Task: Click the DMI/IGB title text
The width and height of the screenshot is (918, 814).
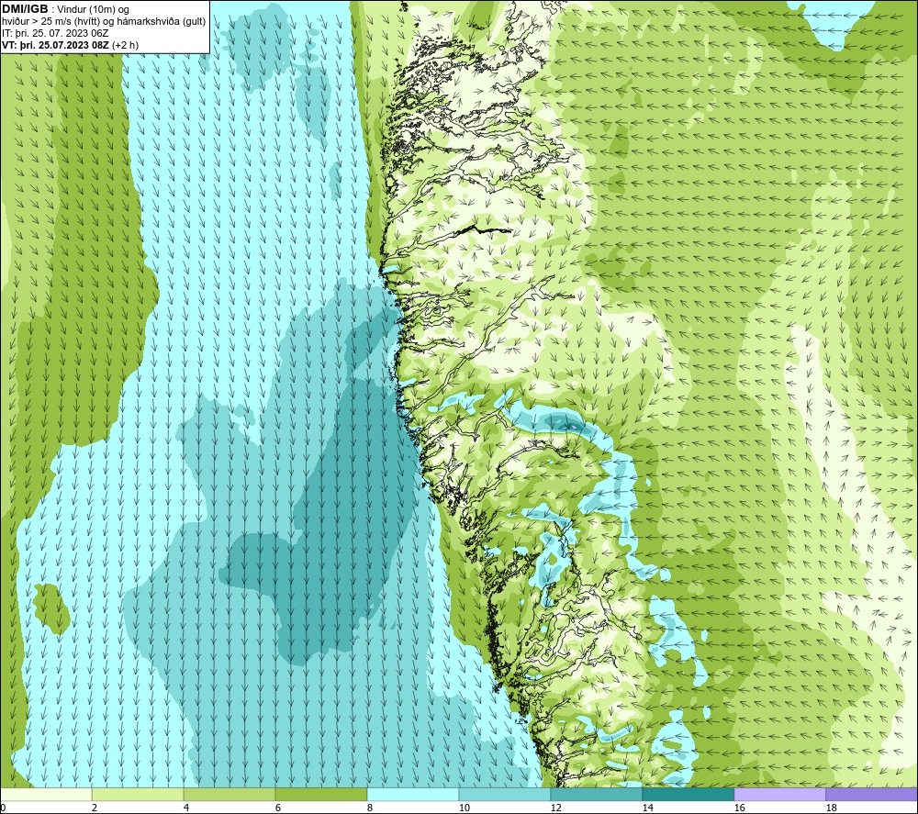Action: 25,9
